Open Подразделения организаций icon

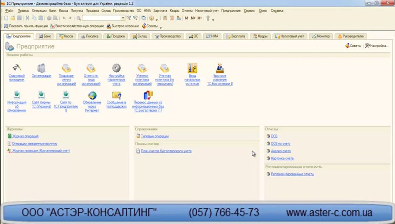(66, 68)
